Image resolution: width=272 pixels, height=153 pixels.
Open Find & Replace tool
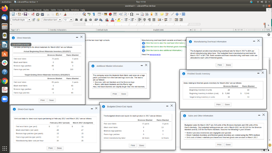(x=84, y=14)
